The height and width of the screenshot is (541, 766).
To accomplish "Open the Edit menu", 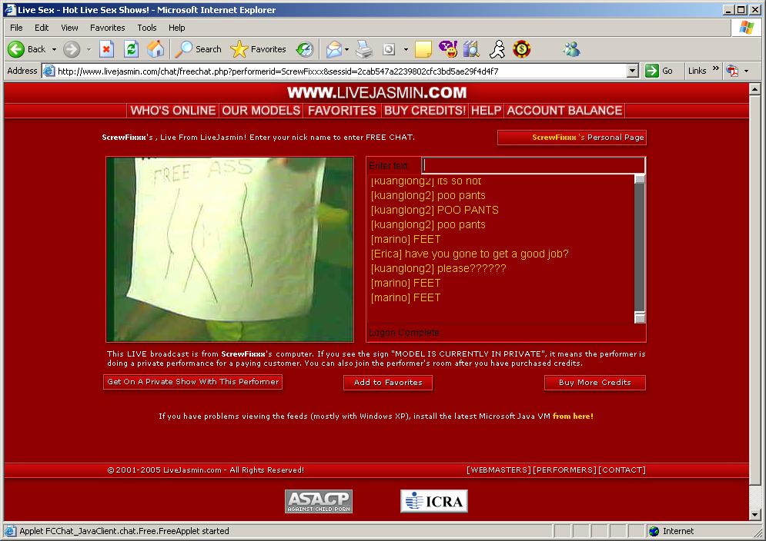I will click(x=42, y=28).
